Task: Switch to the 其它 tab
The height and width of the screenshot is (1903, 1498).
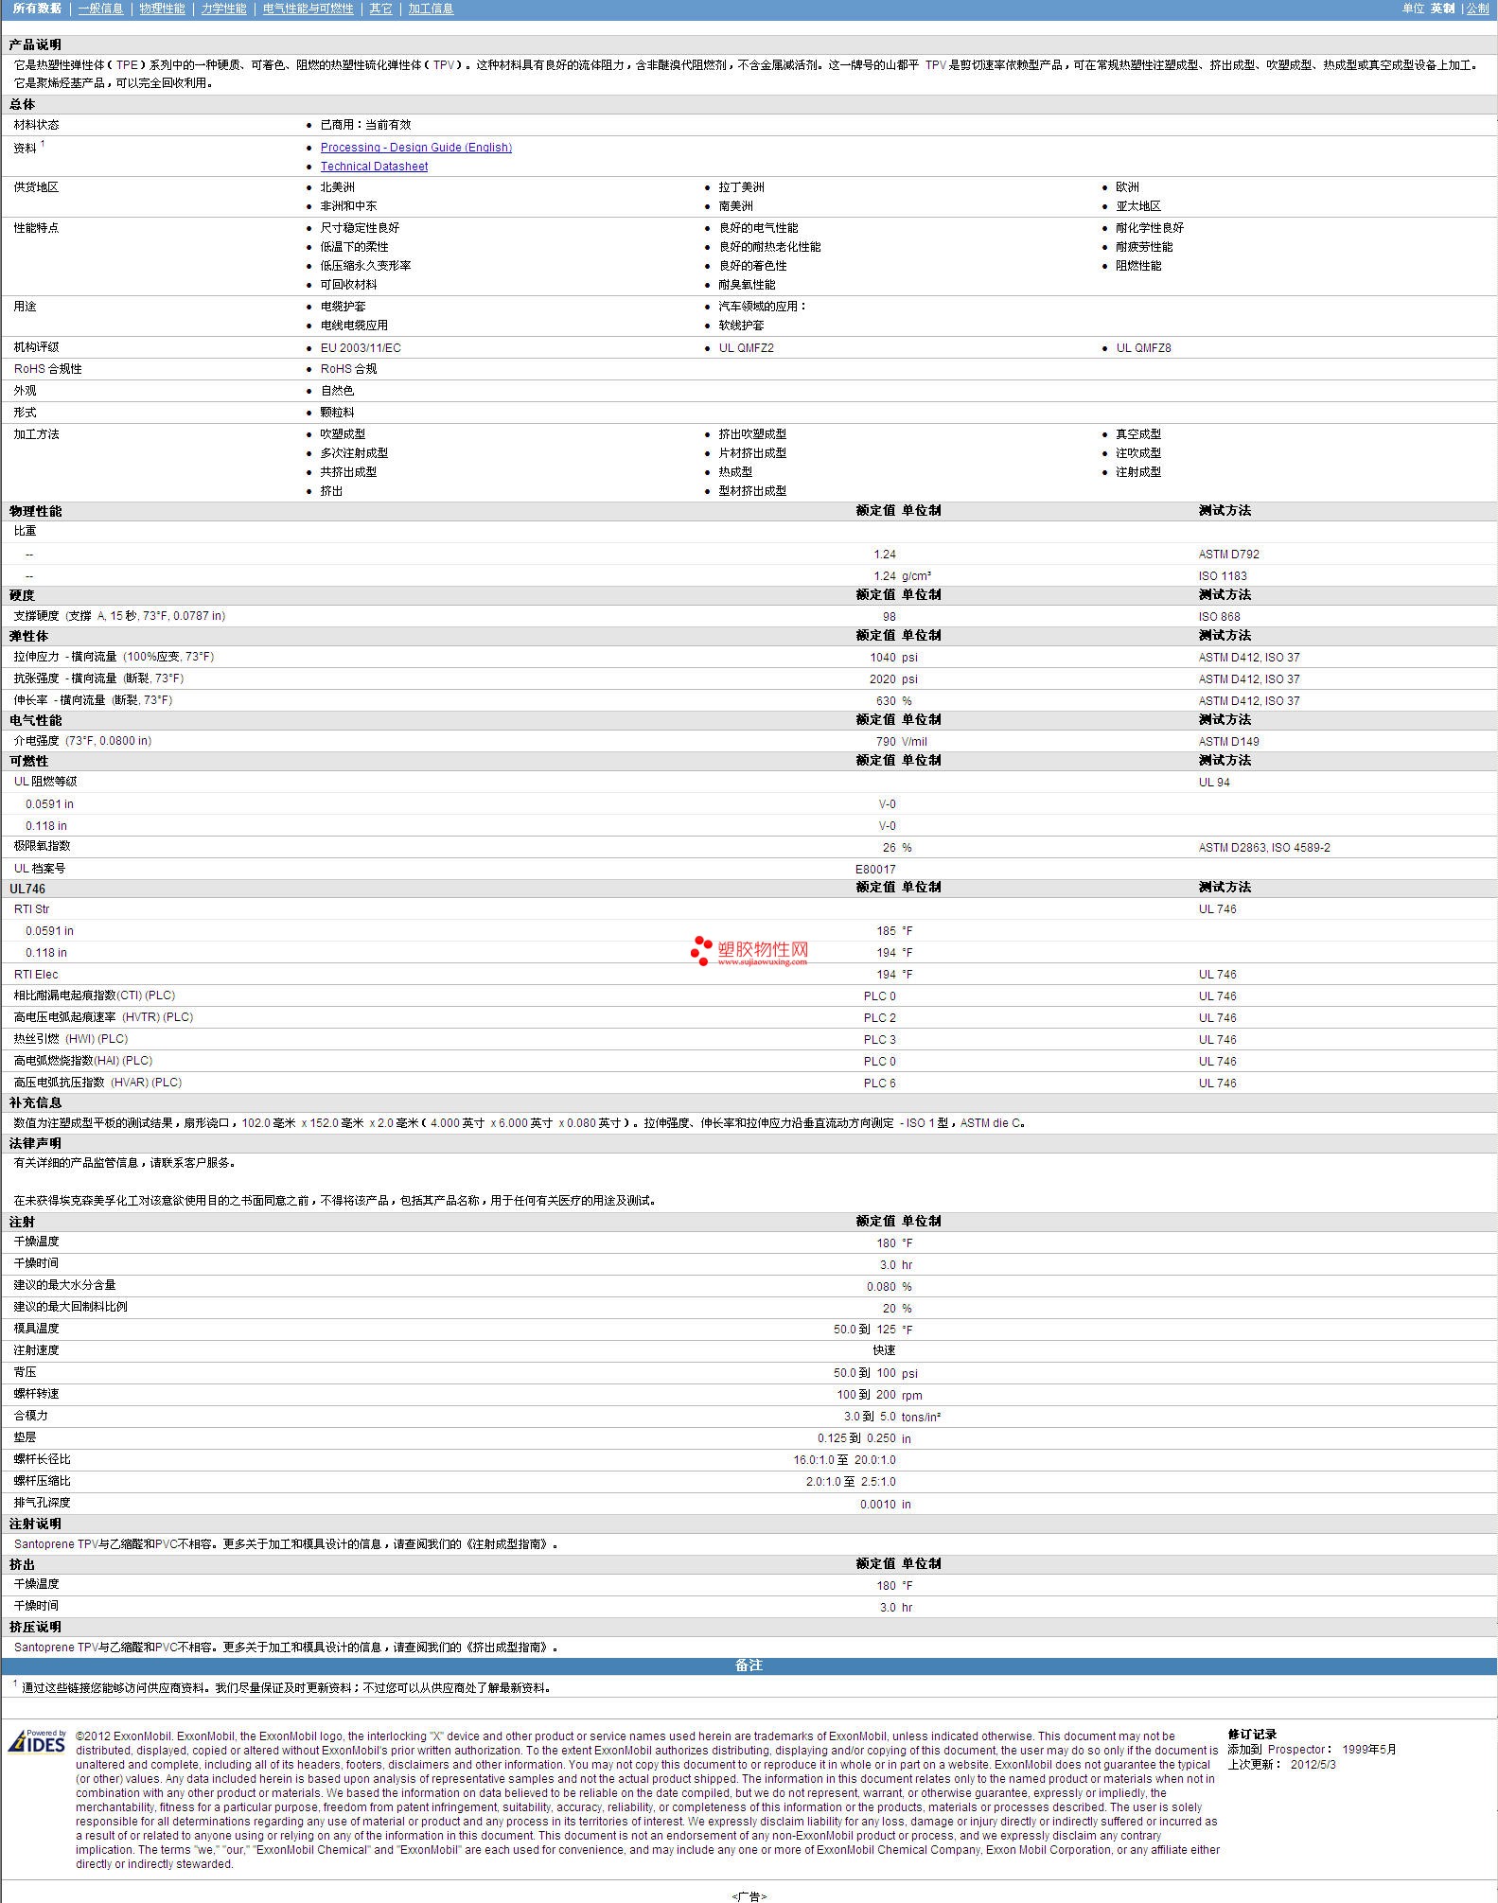Action: point(380,9)
